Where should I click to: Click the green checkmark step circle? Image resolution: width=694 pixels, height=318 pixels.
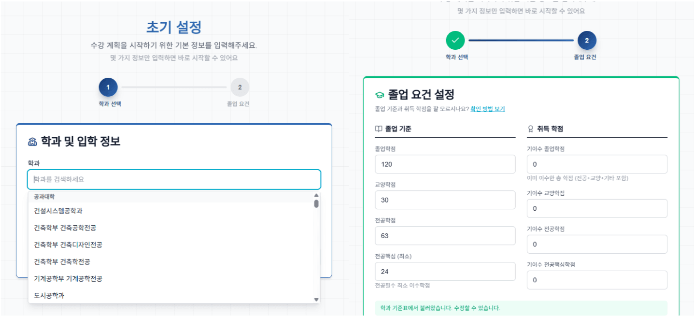click(455, 41)
